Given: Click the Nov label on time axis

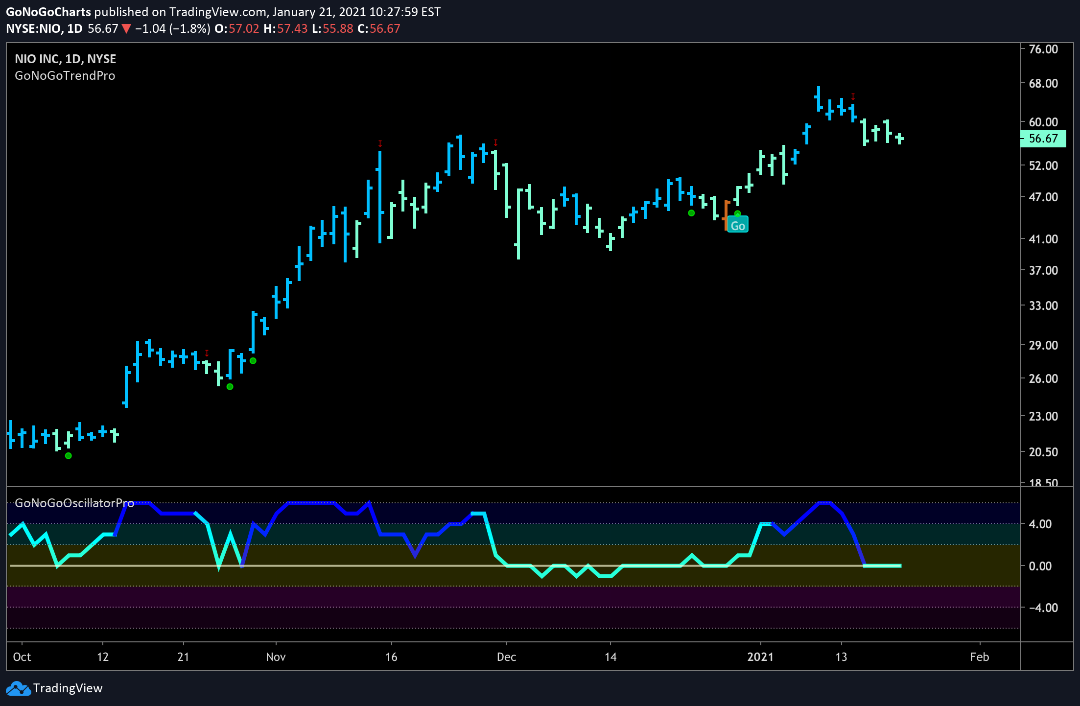Looking at the screenshot, I should [x=276, y=657].
